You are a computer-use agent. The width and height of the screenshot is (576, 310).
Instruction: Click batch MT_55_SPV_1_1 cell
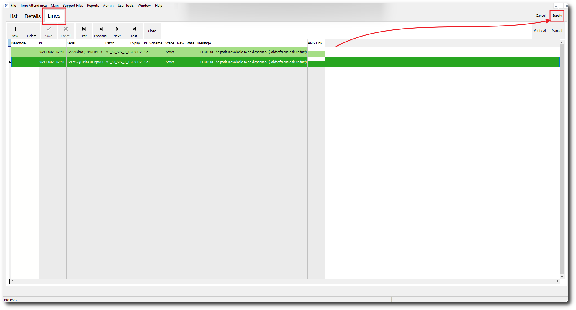117,52
